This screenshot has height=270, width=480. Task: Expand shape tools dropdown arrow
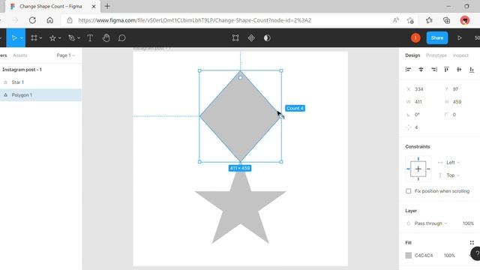(60, 38)
